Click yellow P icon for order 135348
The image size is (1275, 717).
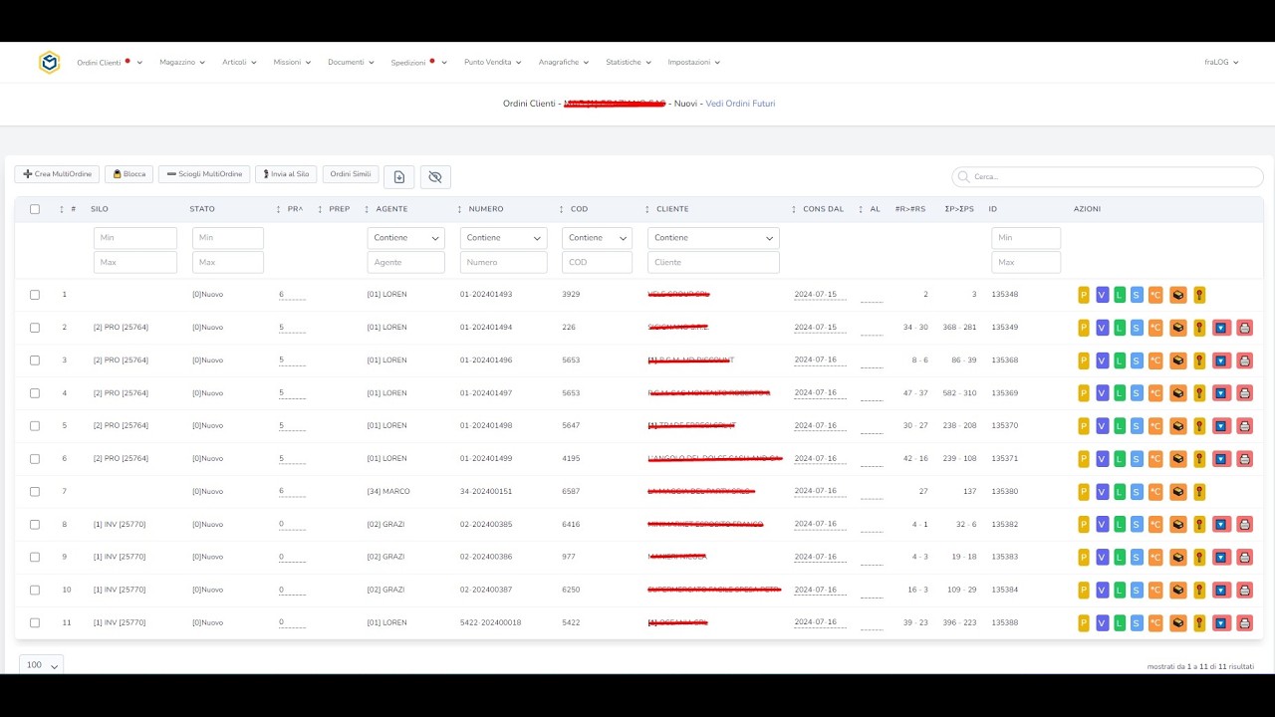coord(1084,295)
